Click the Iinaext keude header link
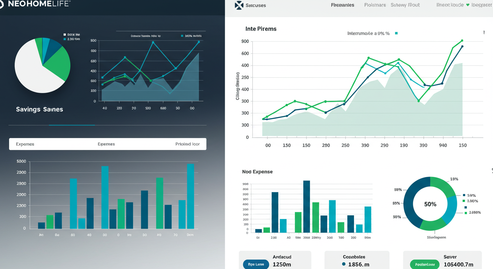This screenshot has height=269, width=493. click(x=450, y=5)
